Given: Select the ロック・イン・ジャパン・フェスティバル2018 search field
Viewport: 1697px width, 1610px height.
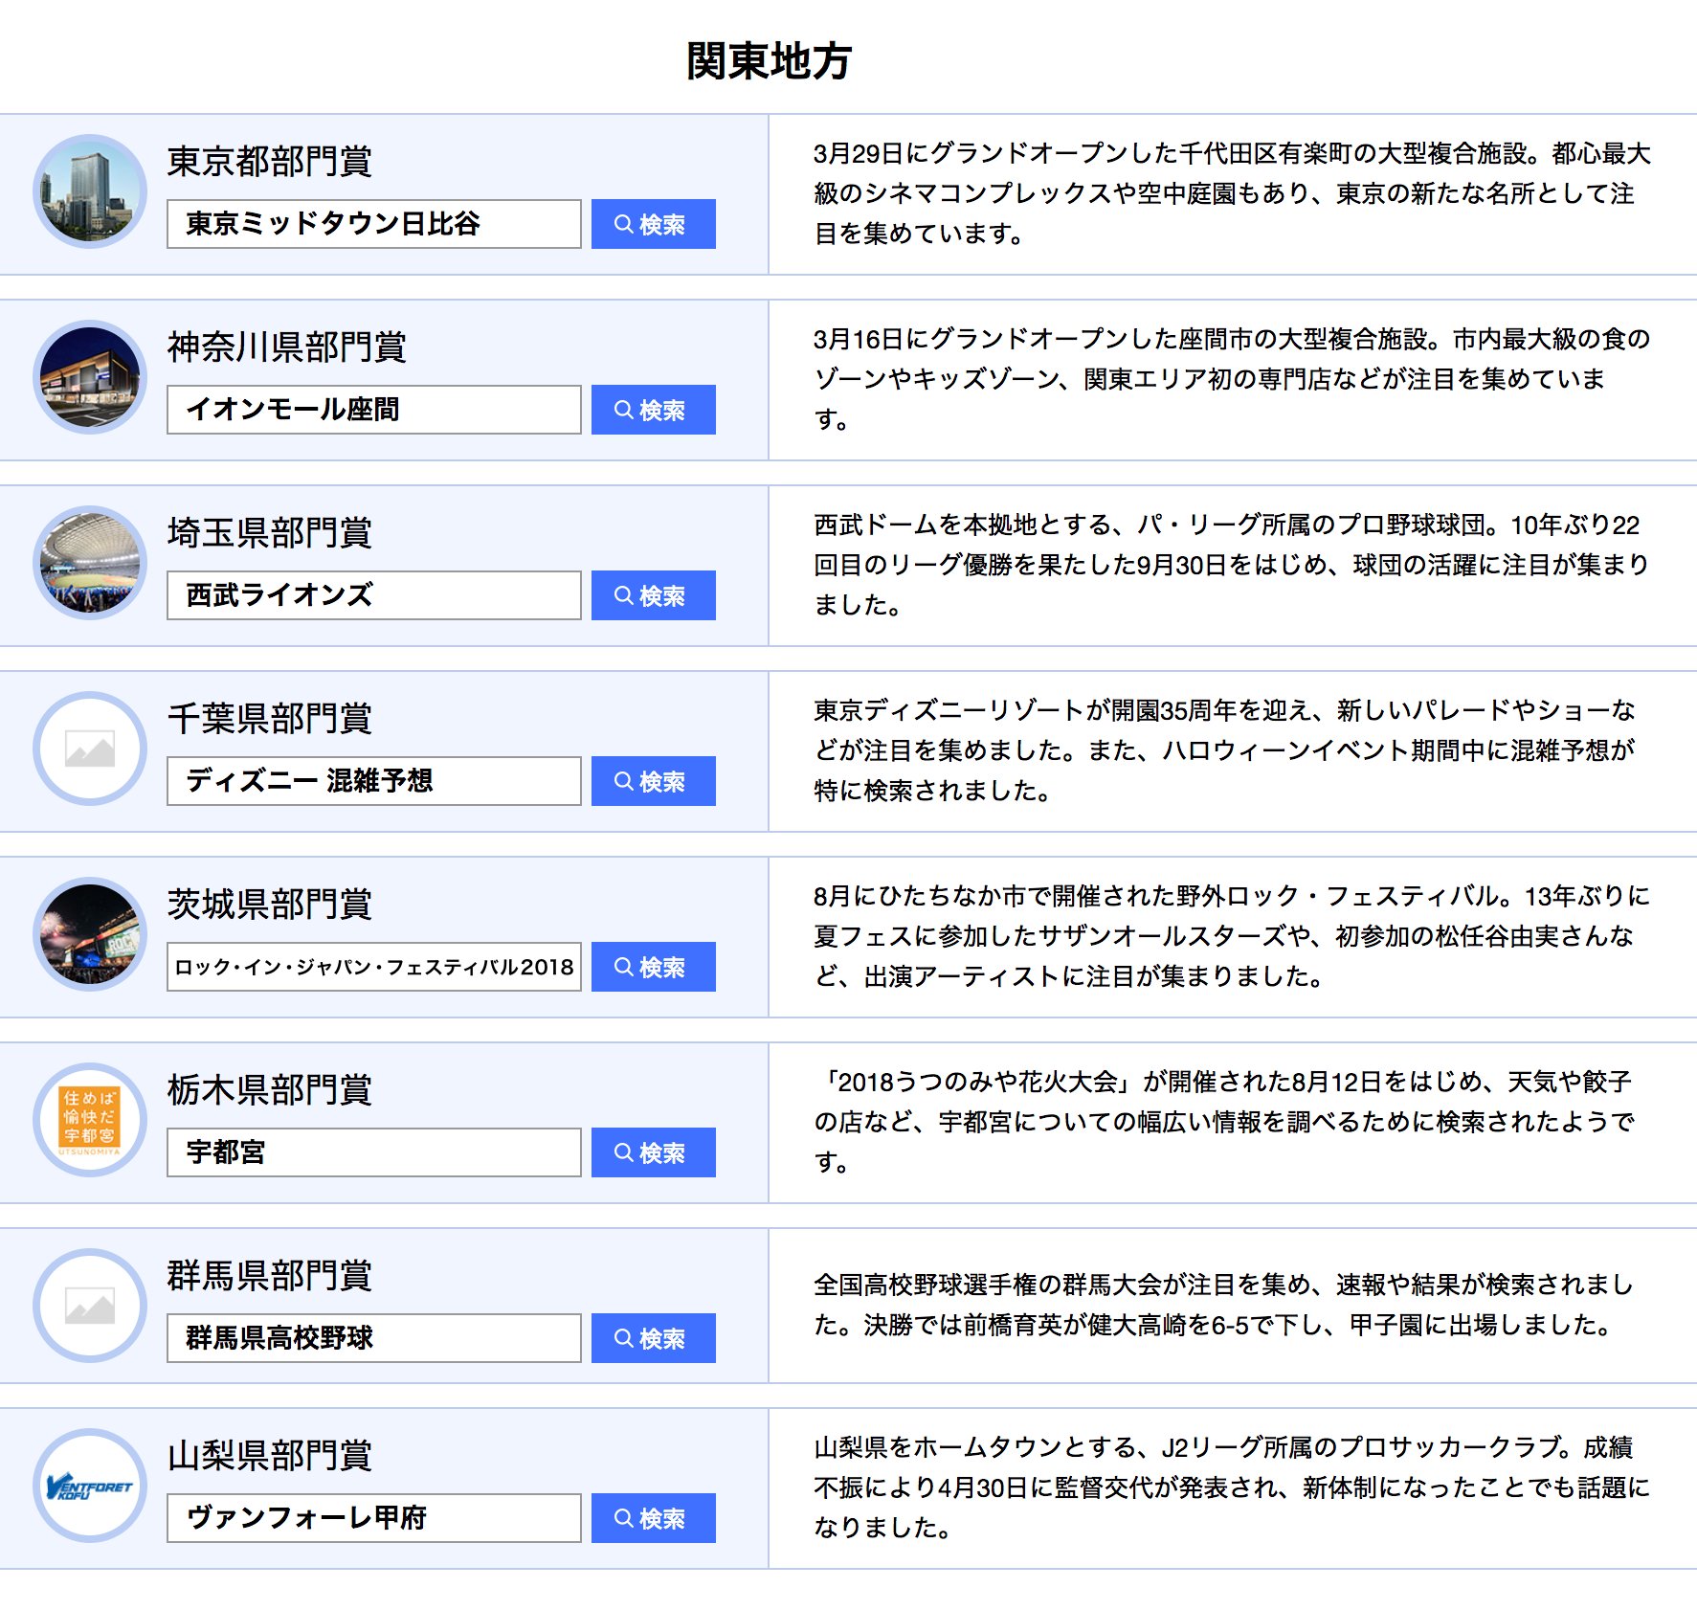Looking at the screenshot, I should click(x=374, y=967).
